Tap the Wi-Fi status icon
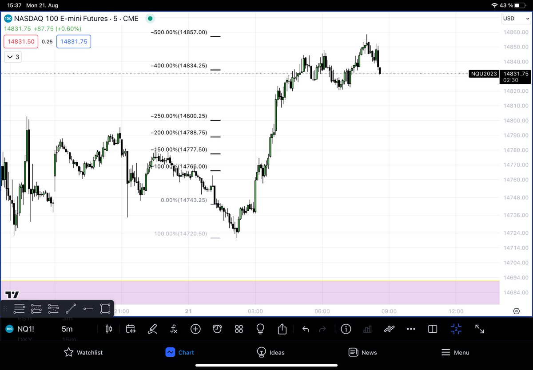Screen dimensions: 533x370 495,5
